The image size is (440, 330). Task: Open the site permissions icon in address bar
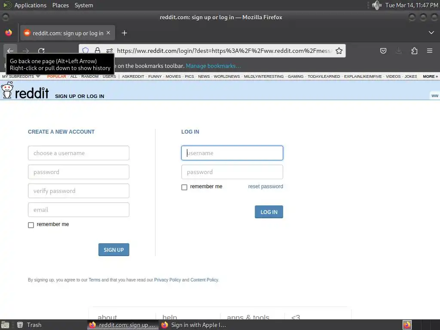110,51
